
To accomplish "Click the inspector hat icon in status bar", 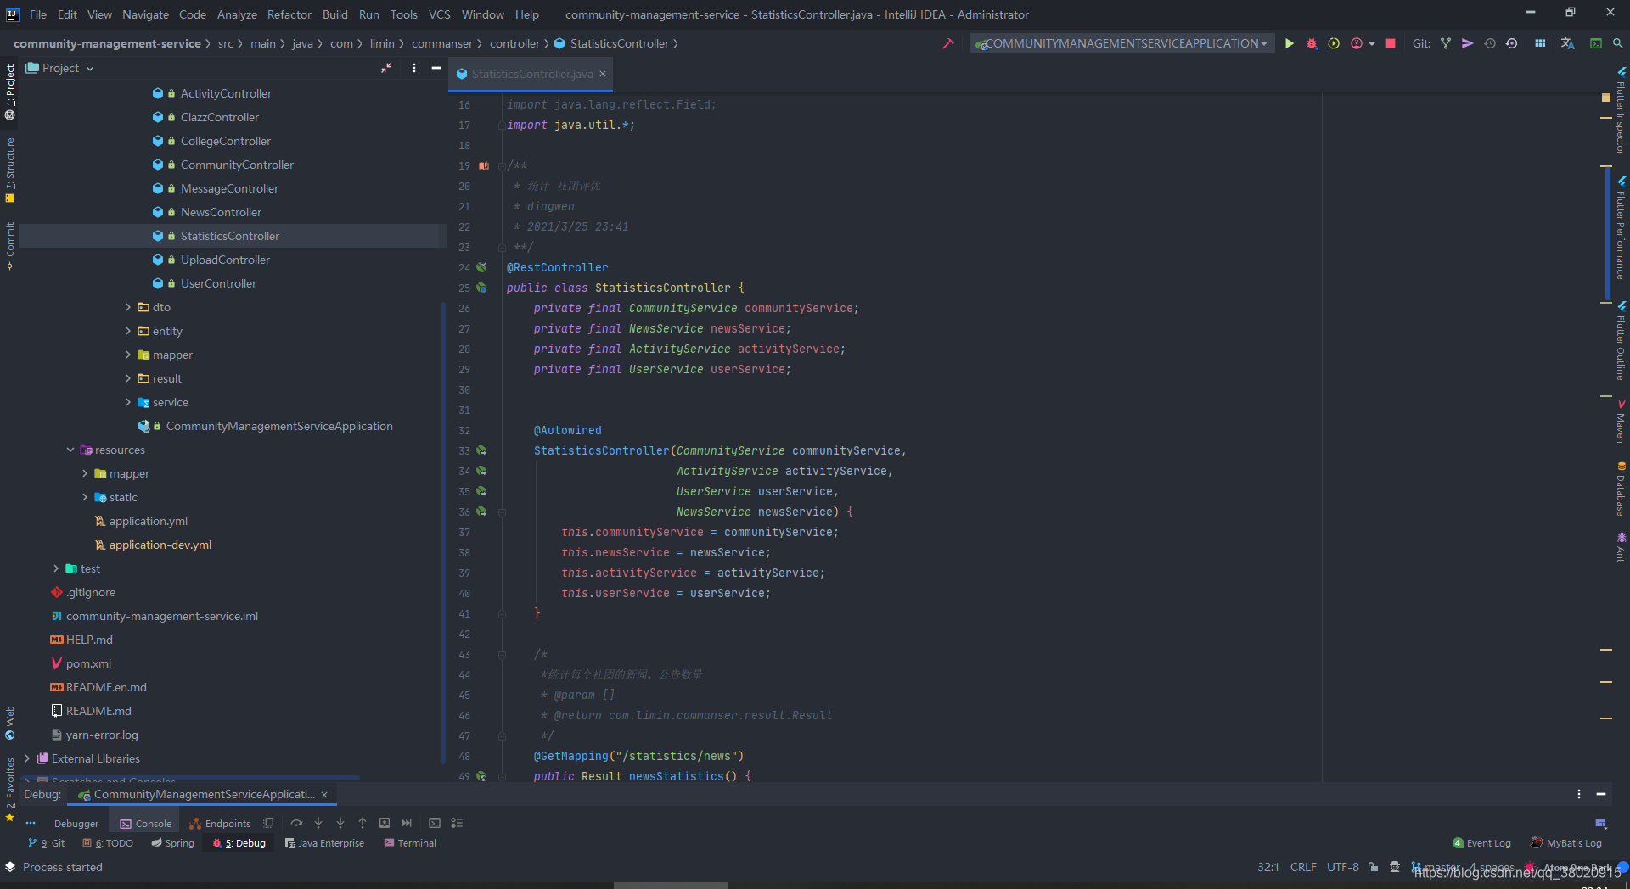I will tap(1395, 867).
